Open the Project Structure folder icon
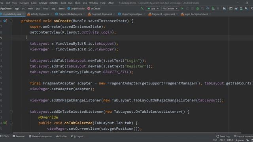This screenshot has width=253, height=142. 224,9
